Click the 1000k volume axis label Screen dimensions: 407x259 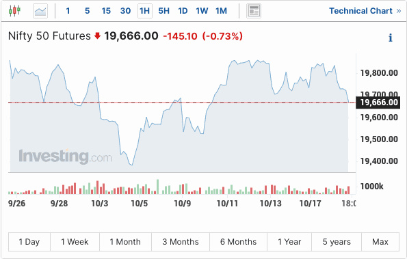[371, 187]
